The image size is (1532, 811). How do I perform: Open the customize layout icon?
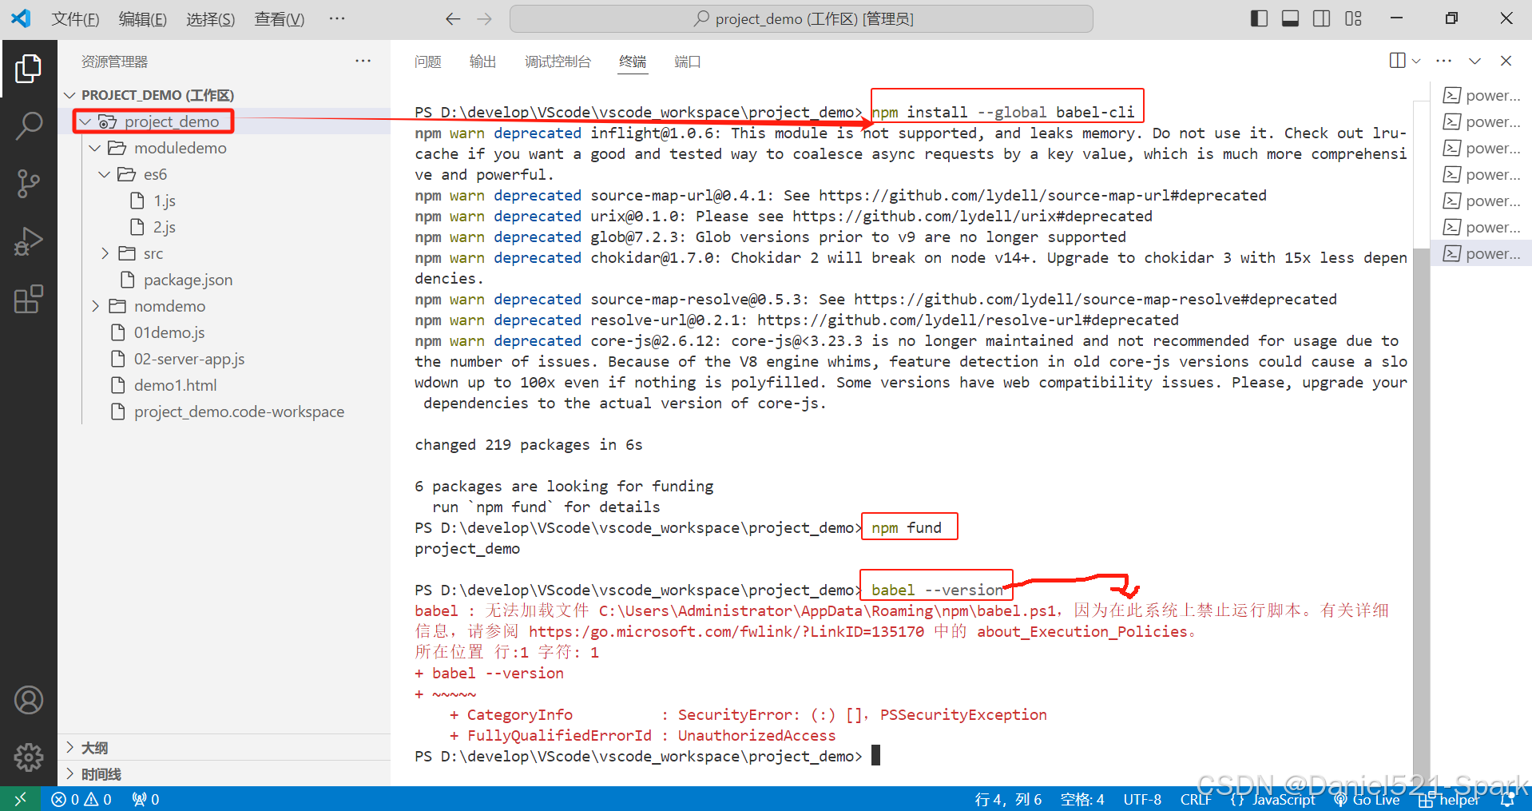(1353, 18)
